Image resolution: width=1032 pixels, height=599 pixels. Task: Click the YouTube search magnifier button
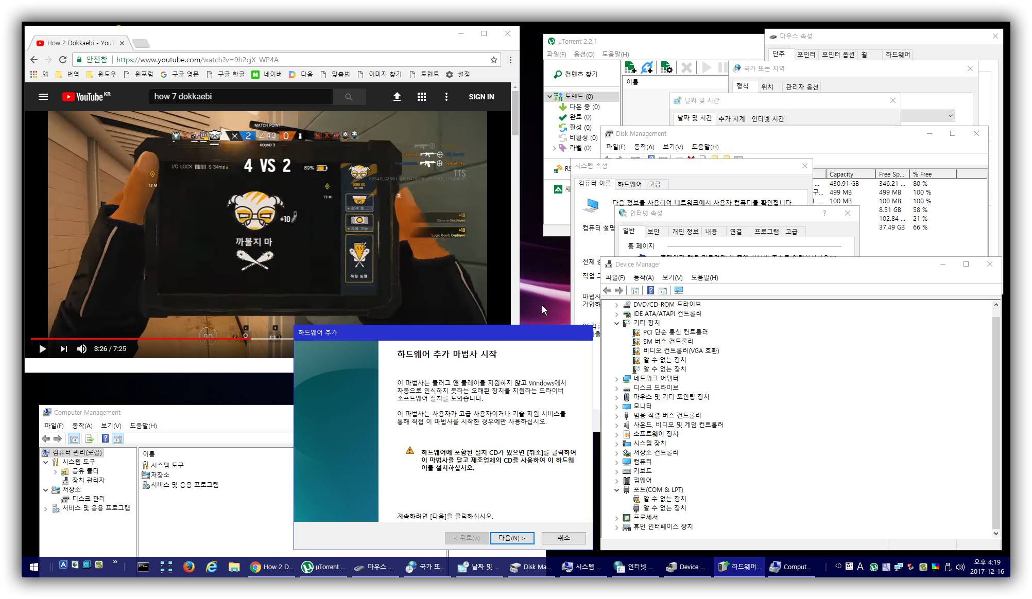pos(349,97)
